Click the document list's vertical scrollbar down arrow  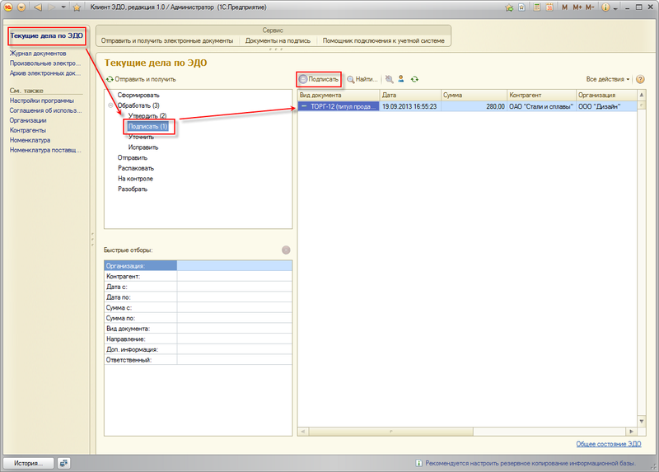[642, 421]
